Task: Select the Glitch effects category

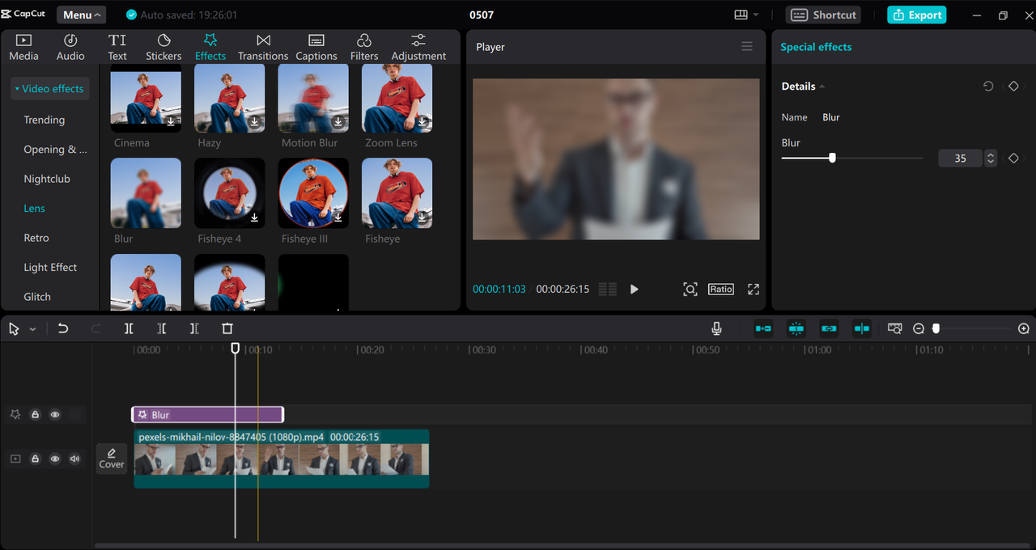Action: (x=37, y=297)
